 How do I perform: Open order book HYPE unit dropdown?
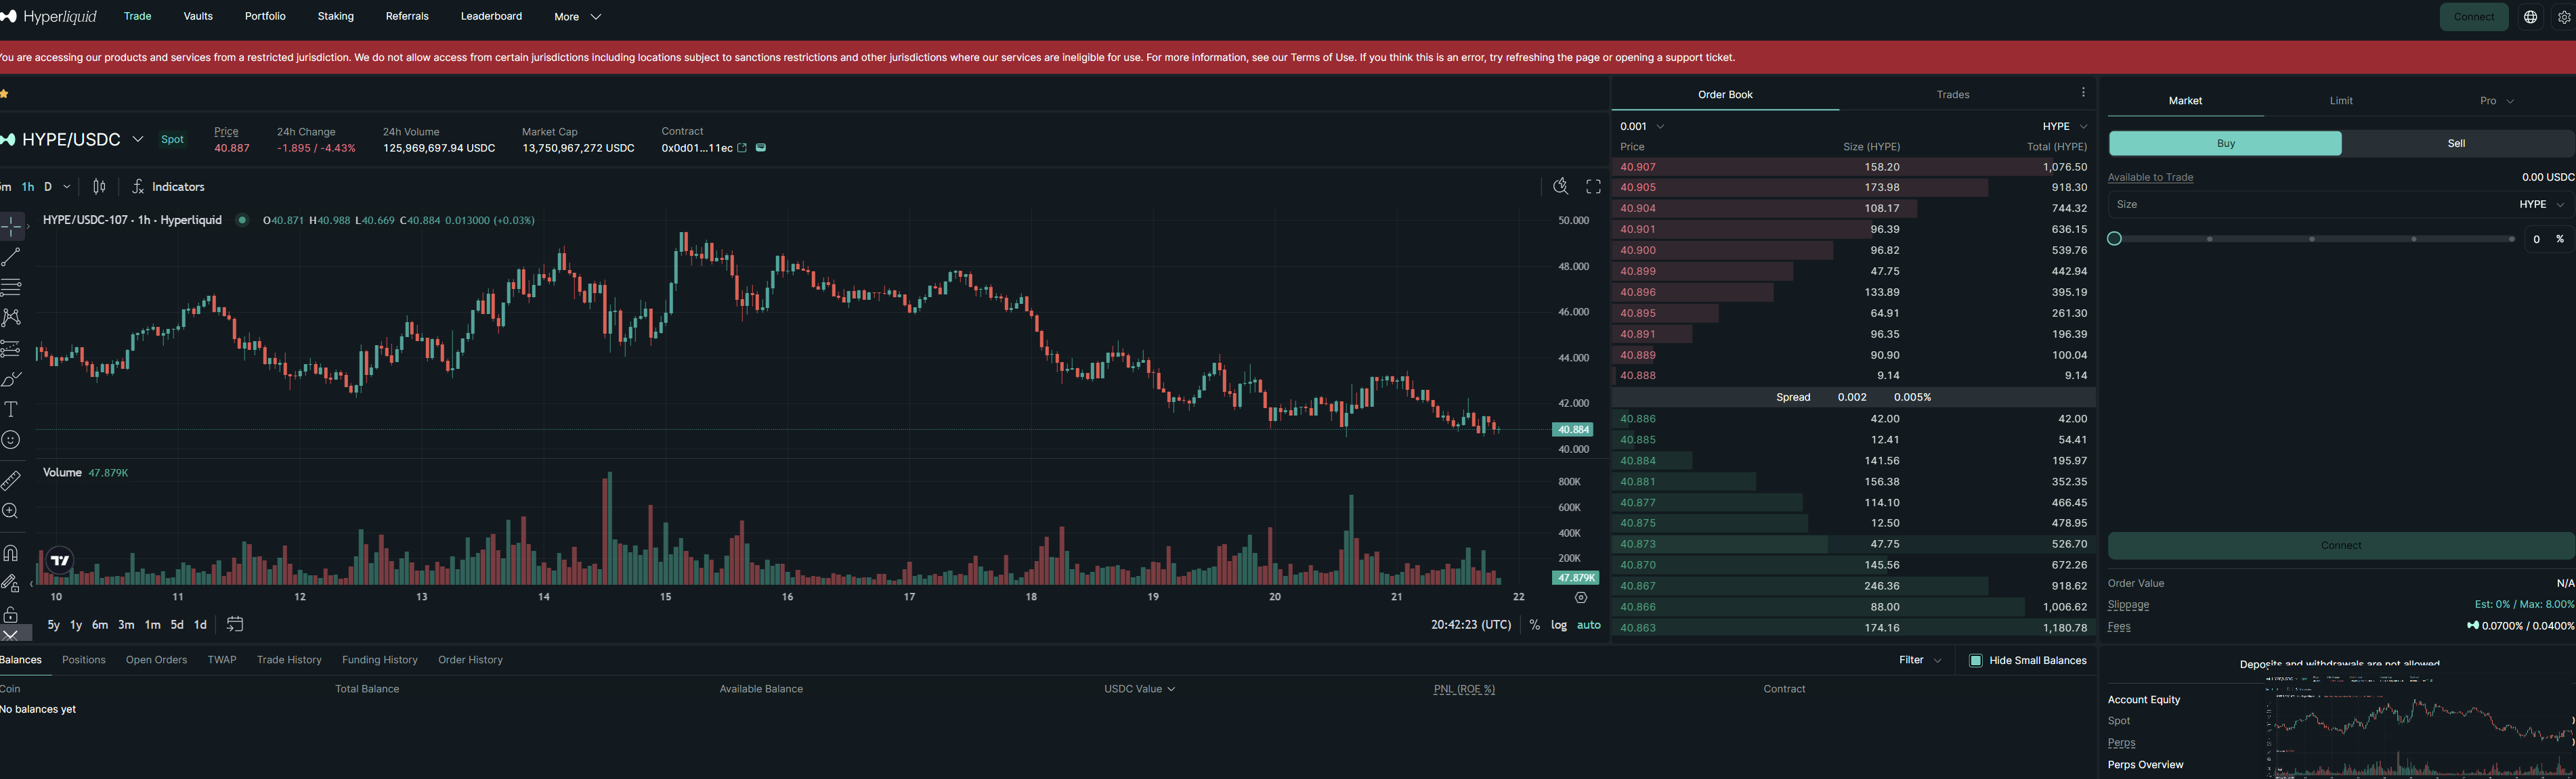coord(2064,126)
